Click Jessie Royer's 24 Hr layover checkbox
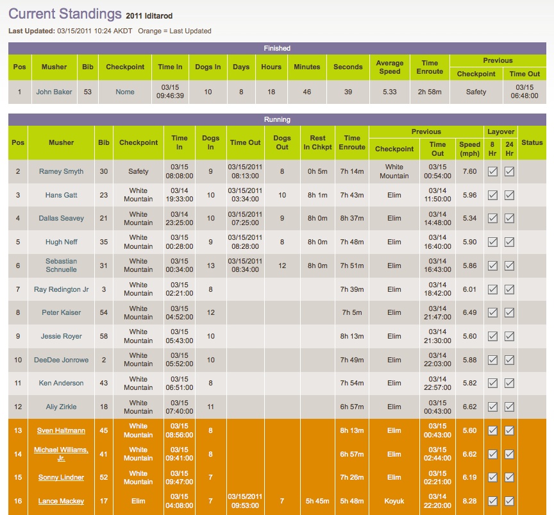The width and height of the screenshot is (554, 515). tap(509, 336)
